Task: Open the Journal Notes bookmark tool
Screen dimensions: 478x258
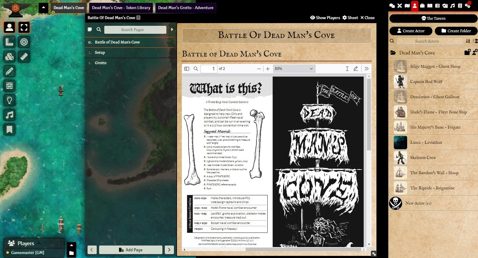Action: 9,129
